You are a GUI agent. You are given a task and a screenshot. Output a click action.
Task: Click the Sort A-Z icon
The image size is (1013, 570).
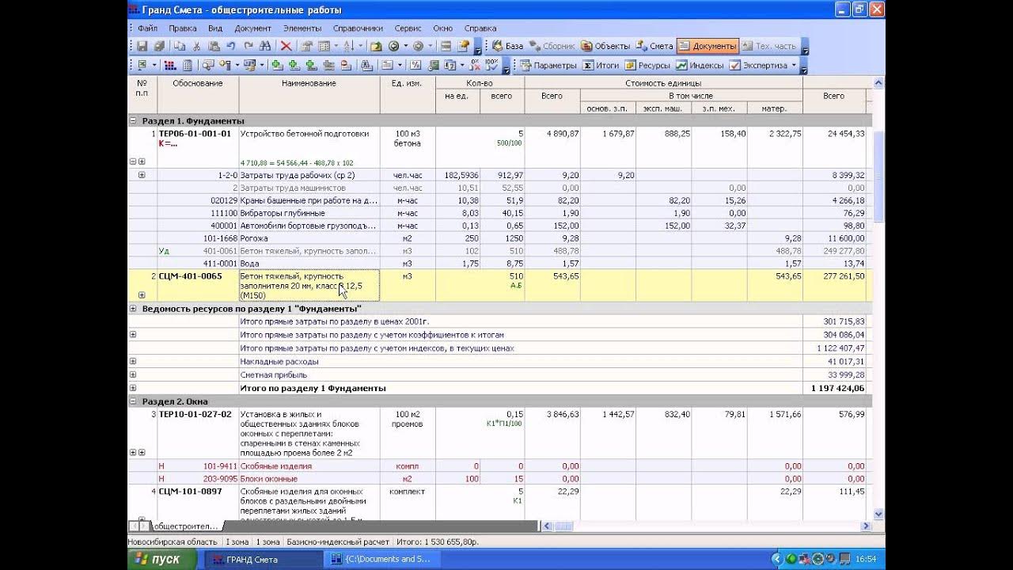[x=348, y=46]
